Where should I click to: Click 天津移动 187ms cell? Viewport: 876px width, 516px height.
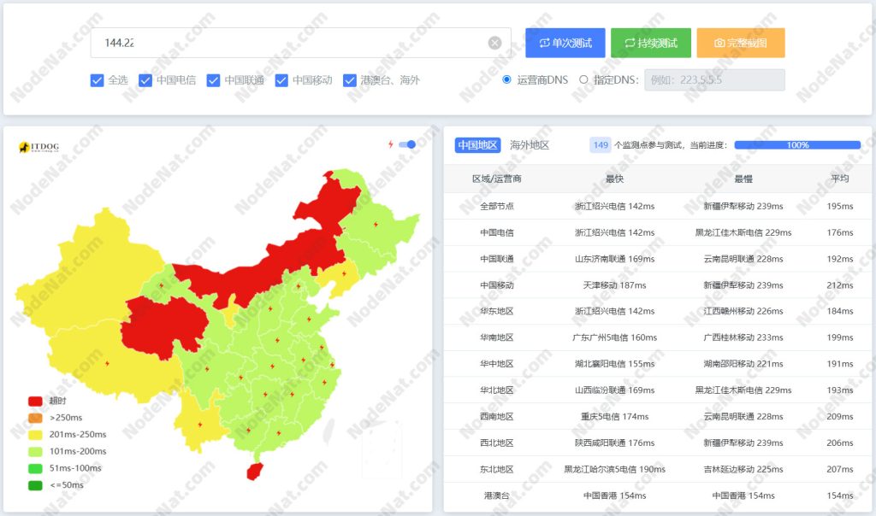click(614, 285)
